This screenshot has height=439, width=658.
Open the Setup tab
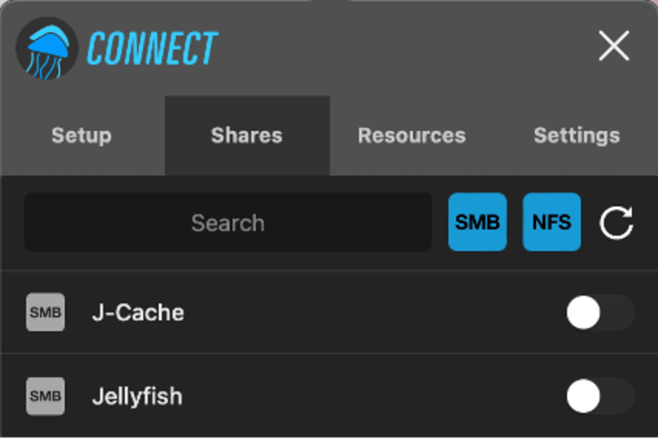tap(82, 136)
